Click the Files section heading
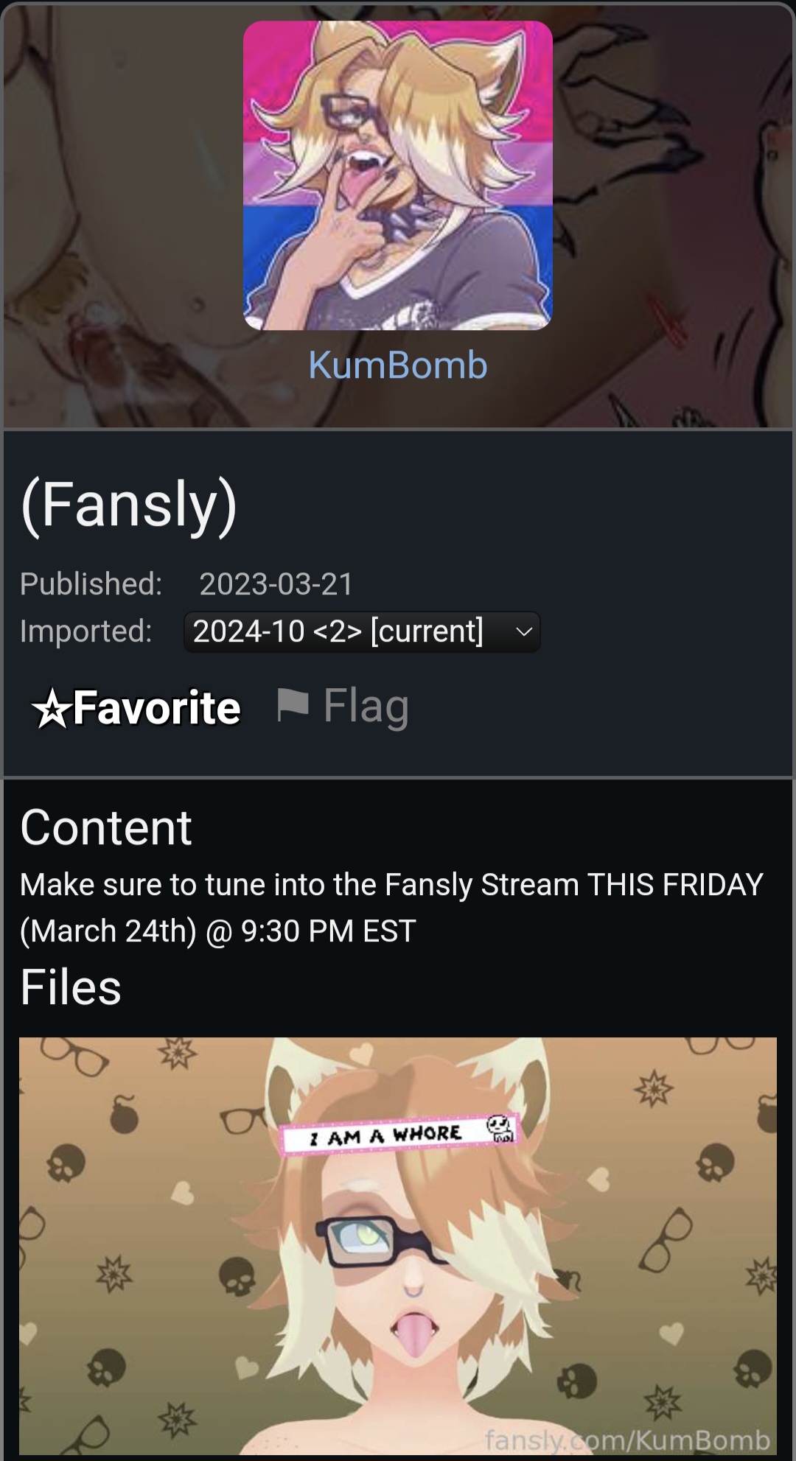Image resolution: width=796 pixels, height=1461 pixels. [x=71, y=987]
